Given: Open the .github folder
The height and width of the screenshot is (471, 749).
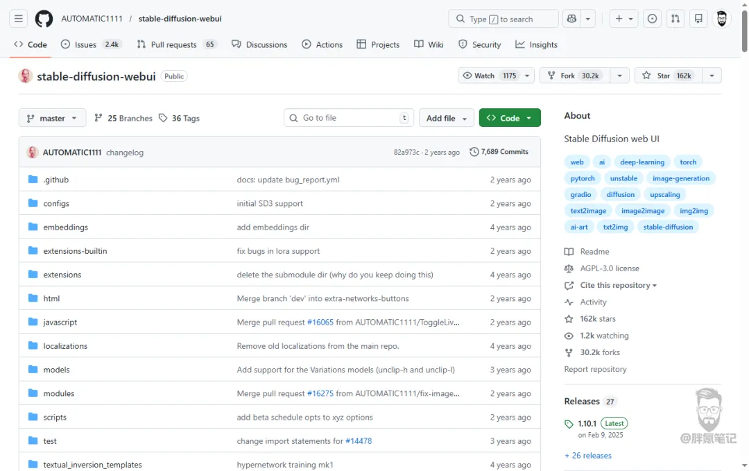Looking at the screenshot, I should point(56,180).
